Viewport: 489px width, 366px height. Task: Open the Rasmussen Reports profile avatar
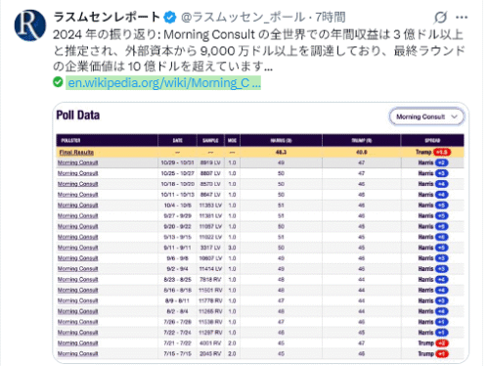click(x=30, y=25)
